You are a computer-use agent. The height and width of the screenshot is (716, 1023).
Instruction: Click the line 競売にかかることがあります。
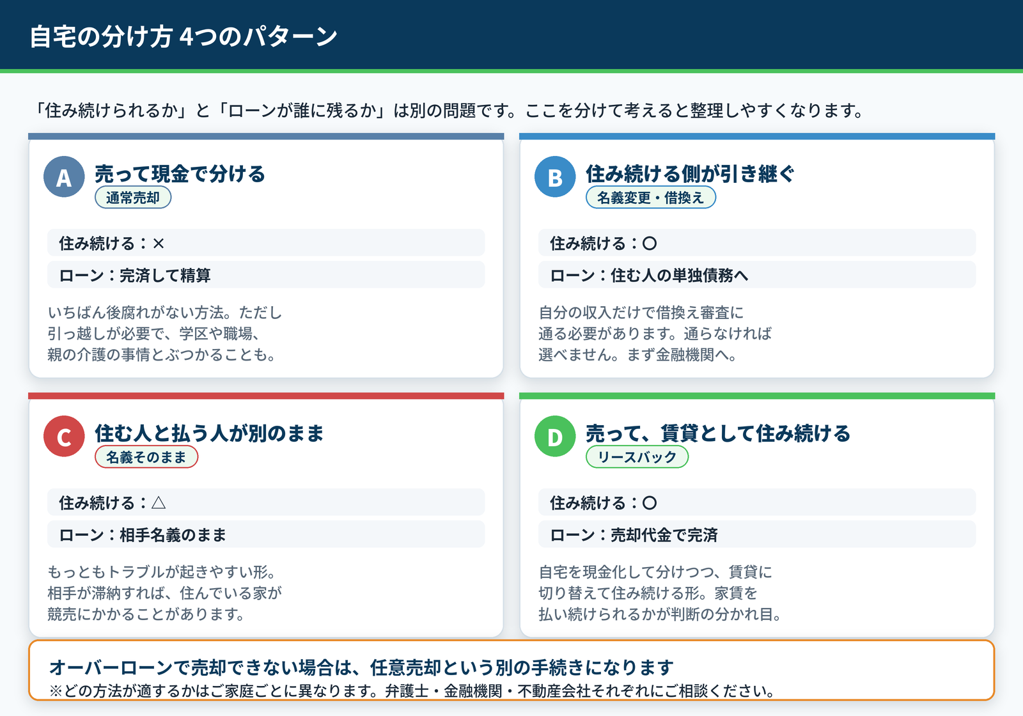point(146,614)
